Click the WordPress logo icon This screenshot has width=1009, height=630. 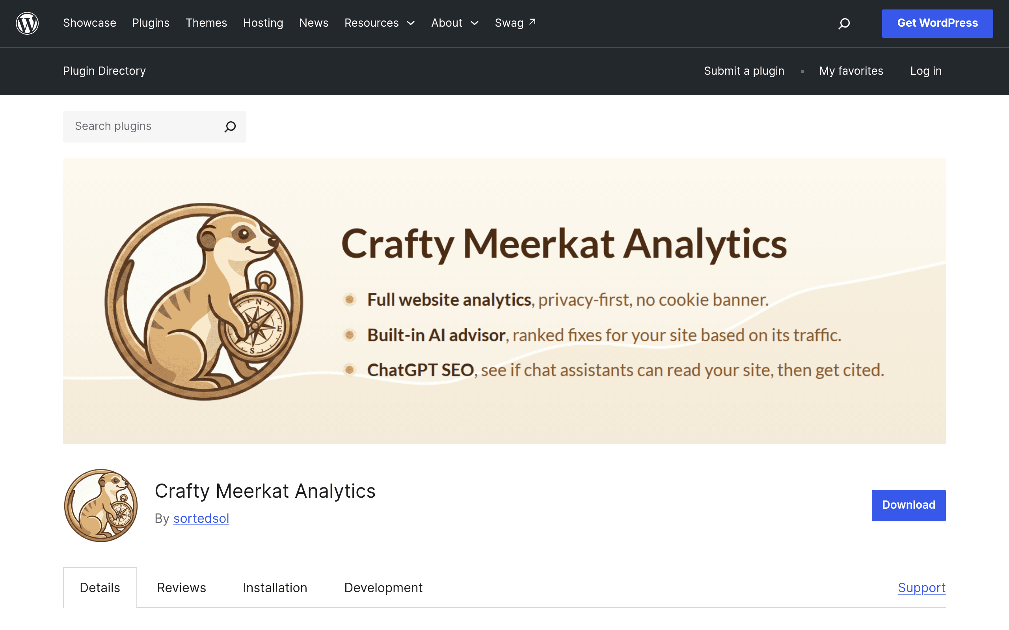click(x=27, y=23)
